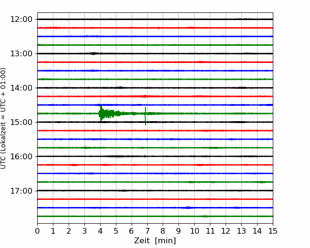
Task: Click the x-axis tick label 15
Action: coord(273,231)
